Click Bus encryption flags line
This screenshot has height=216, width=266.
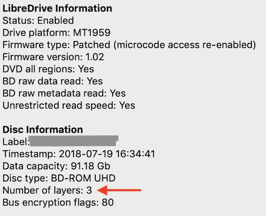(x=58, y=202)
